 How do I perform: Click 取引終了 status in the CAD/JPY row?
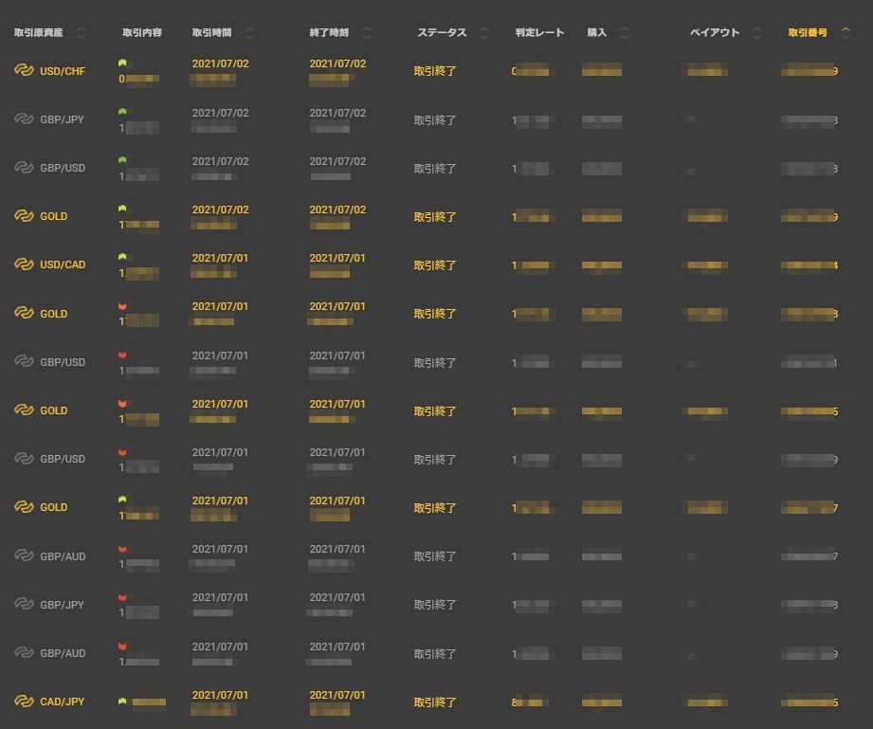click(435, 702)
